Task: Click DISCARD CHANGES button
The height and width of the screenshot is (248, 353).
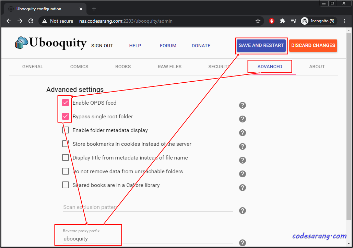Action: [x=313, y=46]
